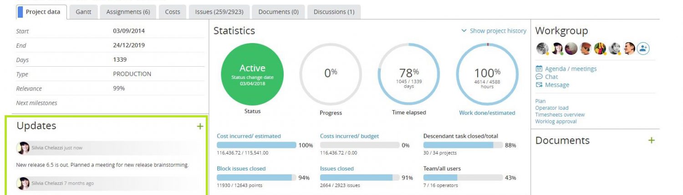Open the Costs tab
This screenshot has width=683, height=195.
click(x=173, y=12)
